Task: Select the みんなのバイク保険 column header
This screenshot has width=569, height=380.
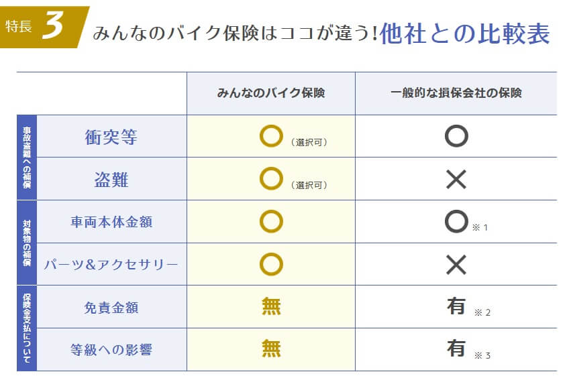Action: [x=271, y=93]
